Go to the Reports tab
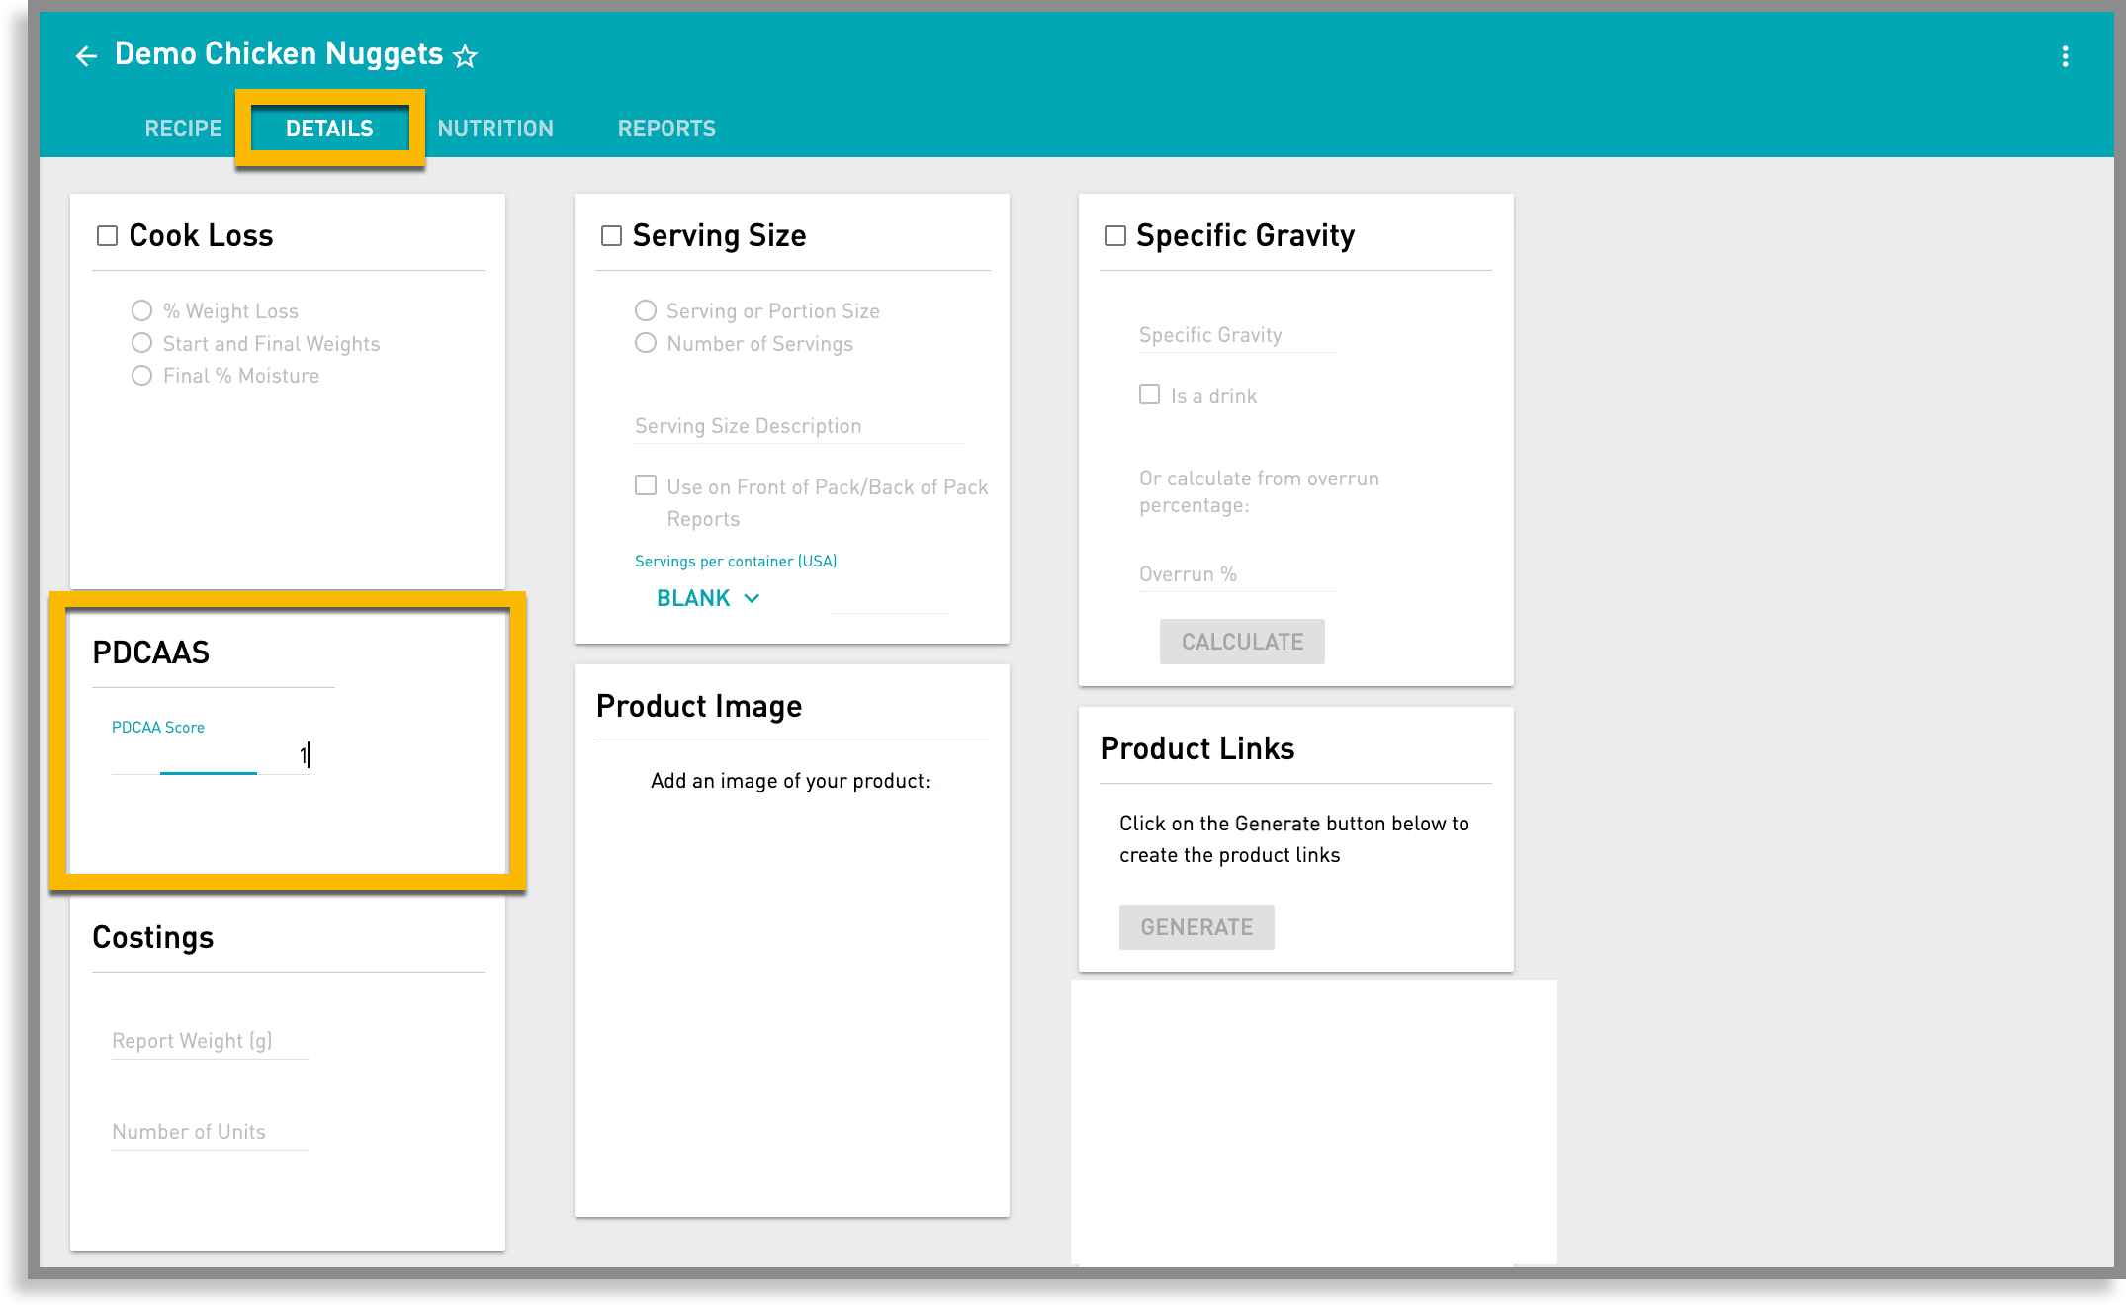 tap(666, 129)
